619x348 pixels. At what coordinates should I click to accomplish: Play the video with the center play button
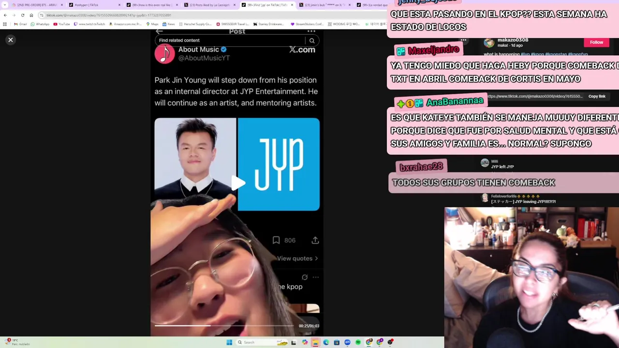point(237,183)
